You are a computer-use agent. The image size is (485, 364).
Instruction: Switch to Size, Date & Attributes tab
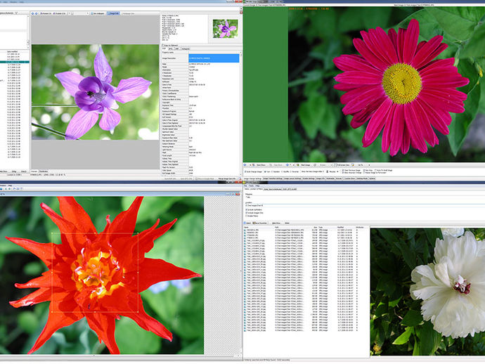(273, 189)
